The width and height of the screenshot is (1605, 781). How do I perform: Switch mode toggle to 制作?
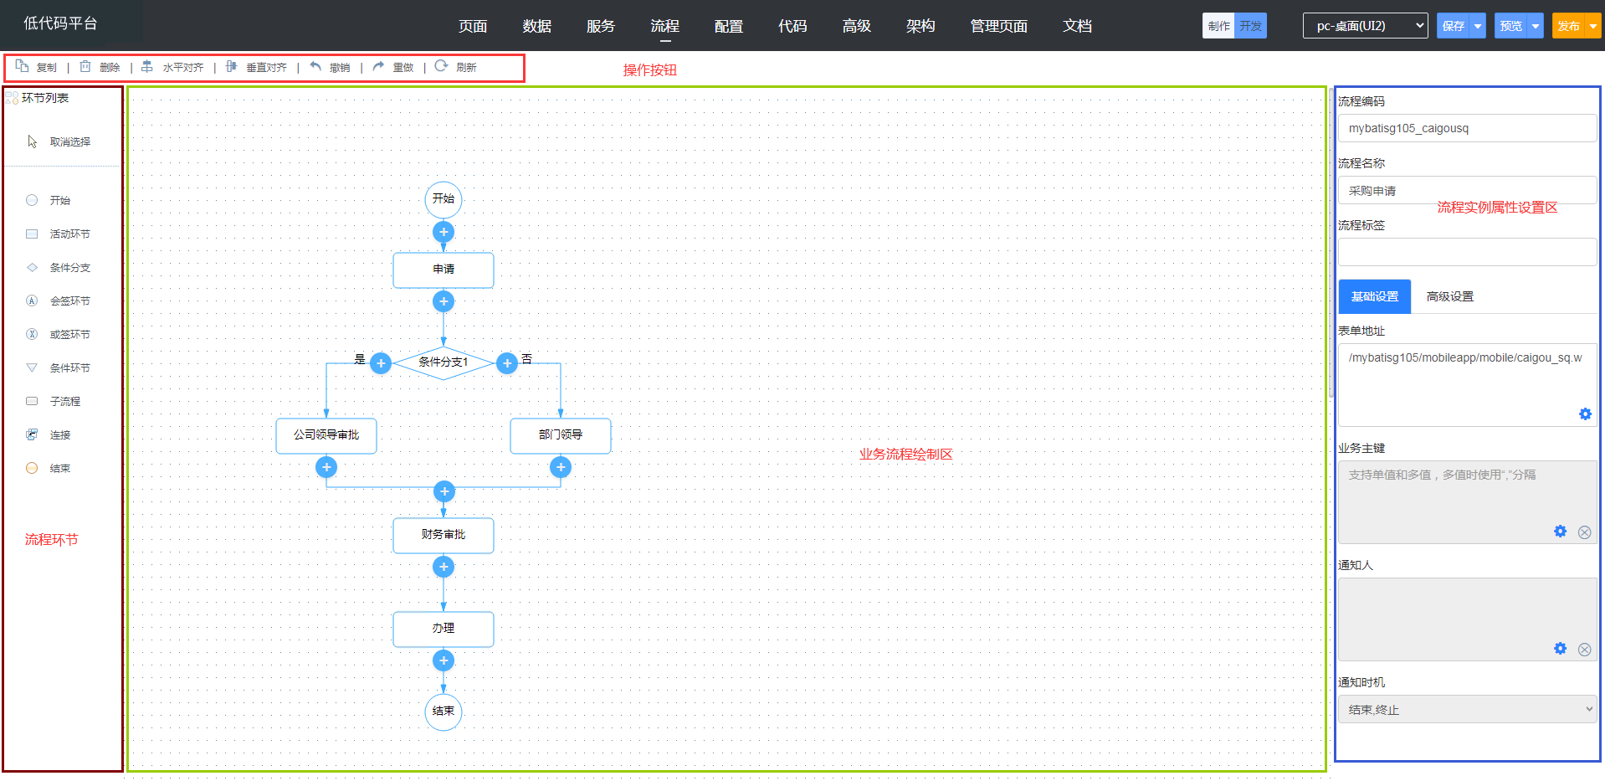(1218, 26)
